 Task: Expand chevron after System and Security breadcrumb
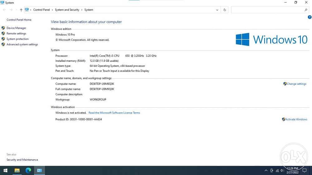pyautogui.click(x=82, y=10)
